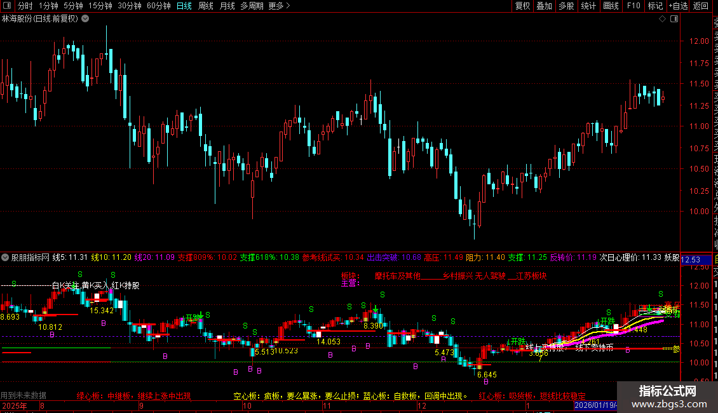The width and height of the screenshot is (718, 413).
Task: Click the 14.053 label in indicator pane
Action: 329,342
